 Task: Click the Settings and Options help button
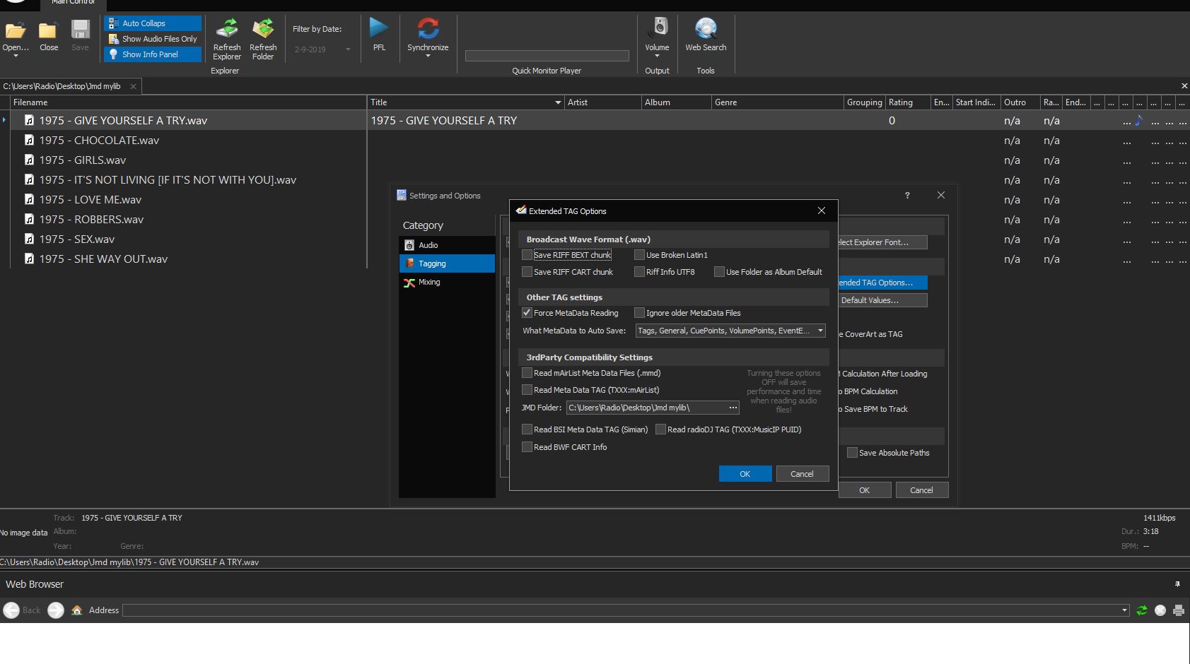[x=907, y=195]
